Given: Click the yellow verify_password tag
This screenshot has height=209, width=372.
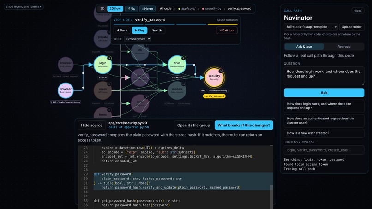Looking at the screenshot, I should 214,96.
